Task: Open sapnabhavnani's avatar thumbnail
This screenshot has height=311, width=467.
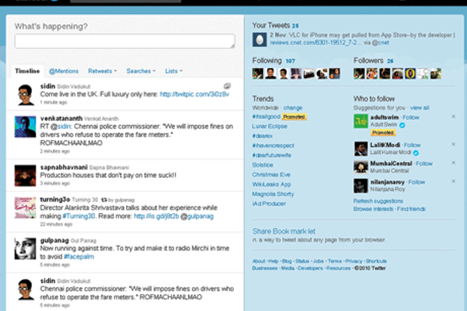Action: click(x=25, y=175)
